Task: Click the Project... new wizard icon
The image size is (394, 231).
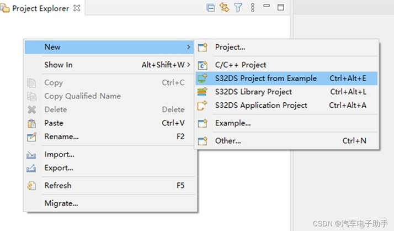Action: [x=203, y=48]
